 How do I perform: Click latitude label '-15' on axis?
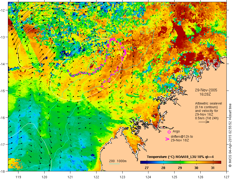click(x=3, y=91)
